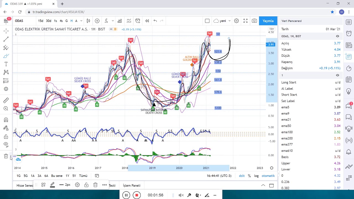Open the pattern drawing tools
354x199 pixels.
[x=6, y=72]
